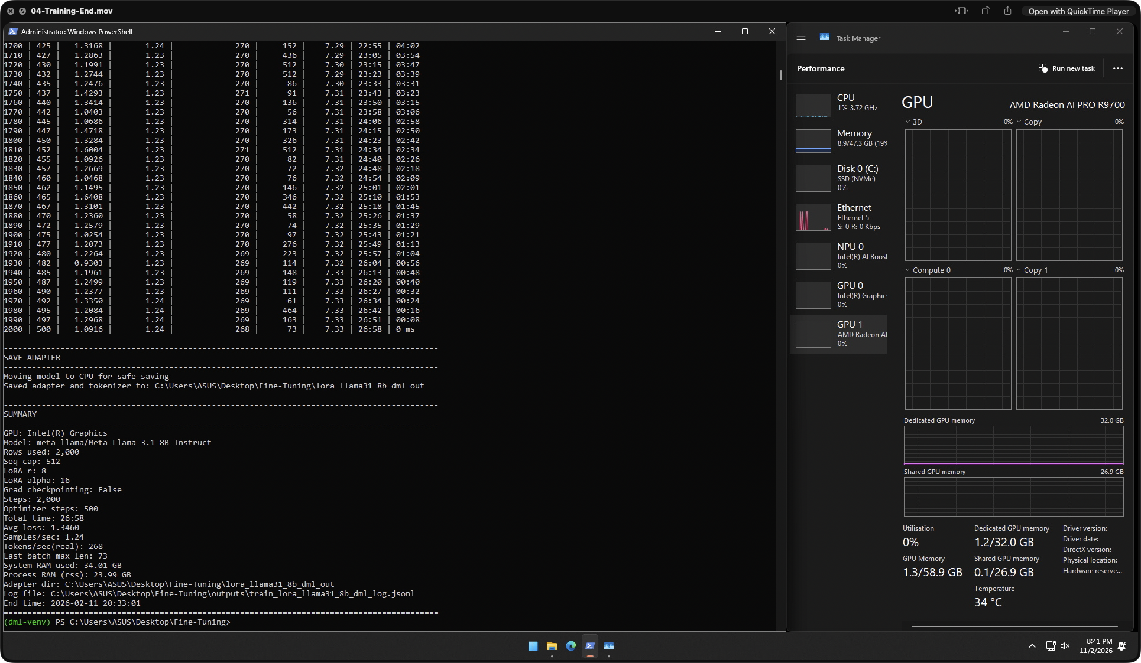Screen dimensions: 1141x663
Task: Open the Ethernet performance panel
Action: [x=839, y=217]
